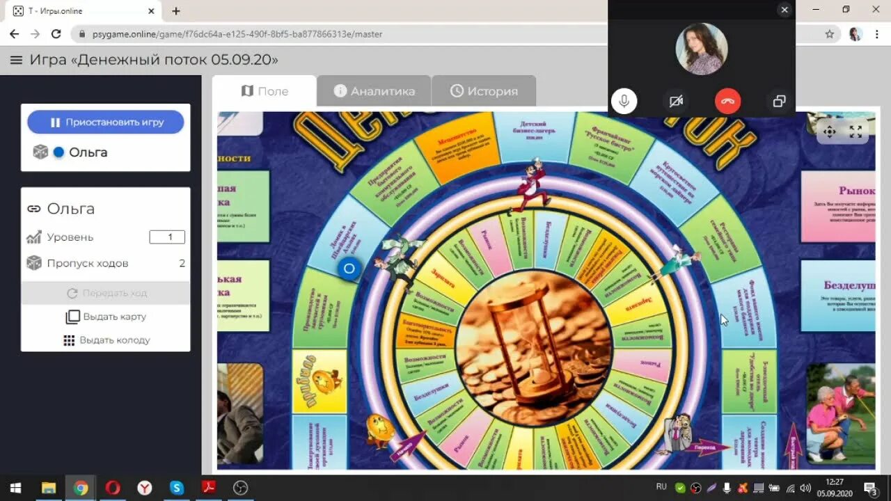891x501 pixels.
Task: Go back in the browser
Action: coord(14,33)
